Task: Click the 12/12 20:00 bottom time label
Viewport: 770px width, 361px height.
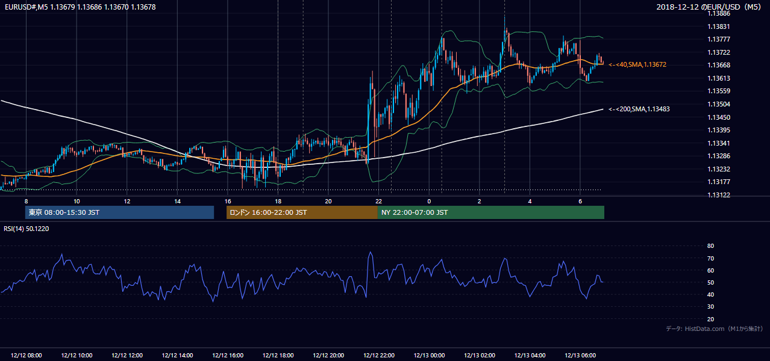Action: tap(328, 356)
